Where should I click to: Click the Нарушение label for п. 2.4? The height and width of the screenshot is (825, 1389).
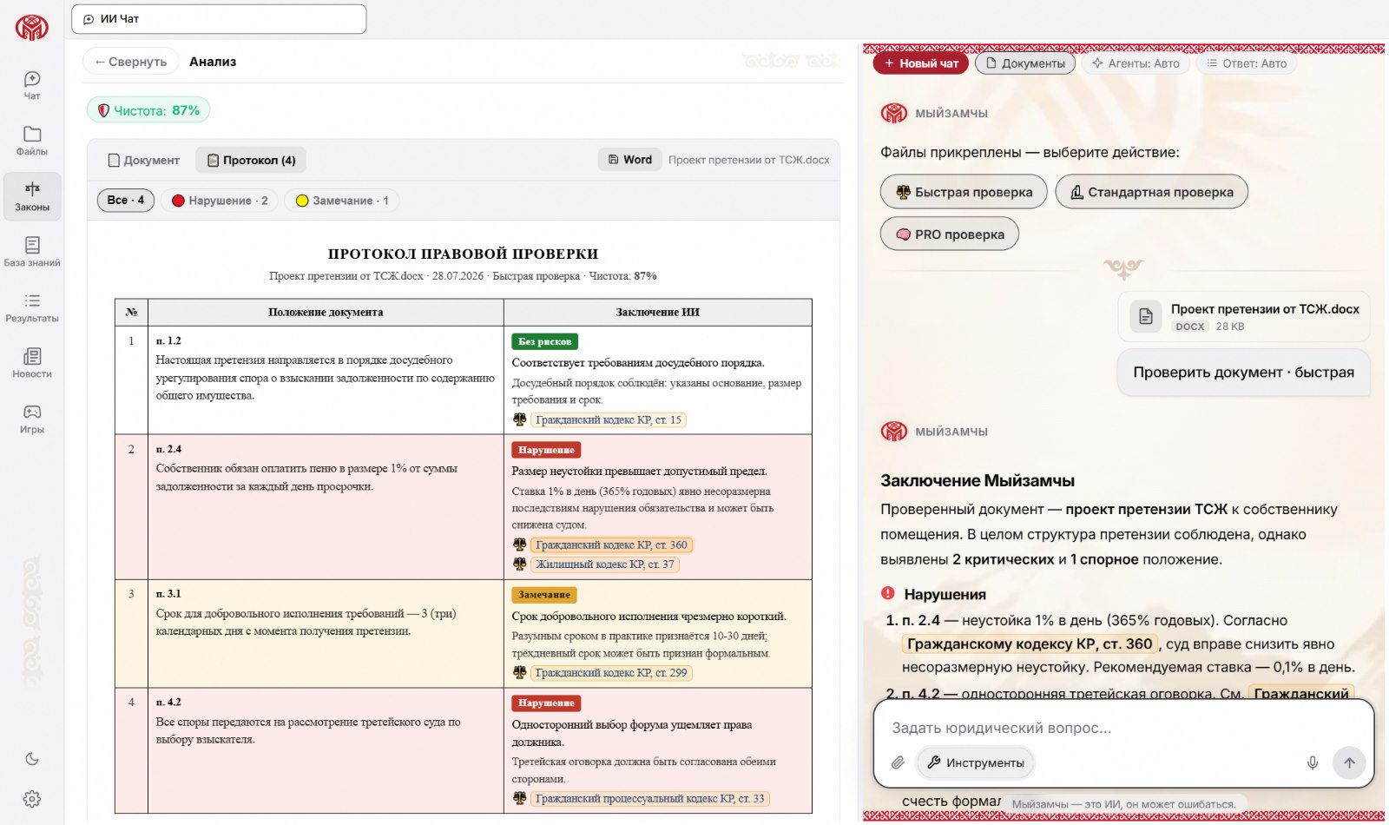coord(546,450)
